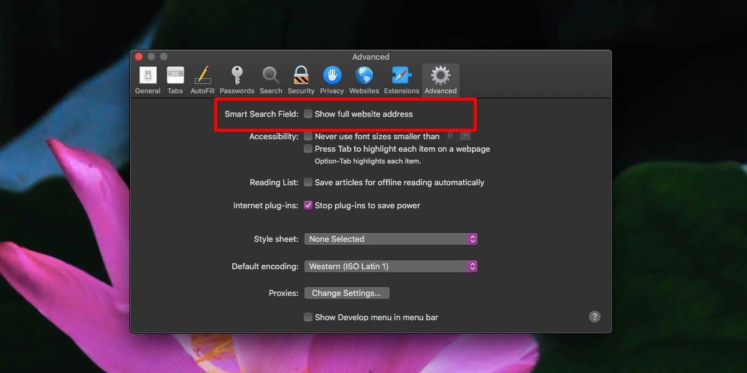Click the Change Settings button for Proxies
The height and width of the screenshot is (373, 747).
pos(346,293)
